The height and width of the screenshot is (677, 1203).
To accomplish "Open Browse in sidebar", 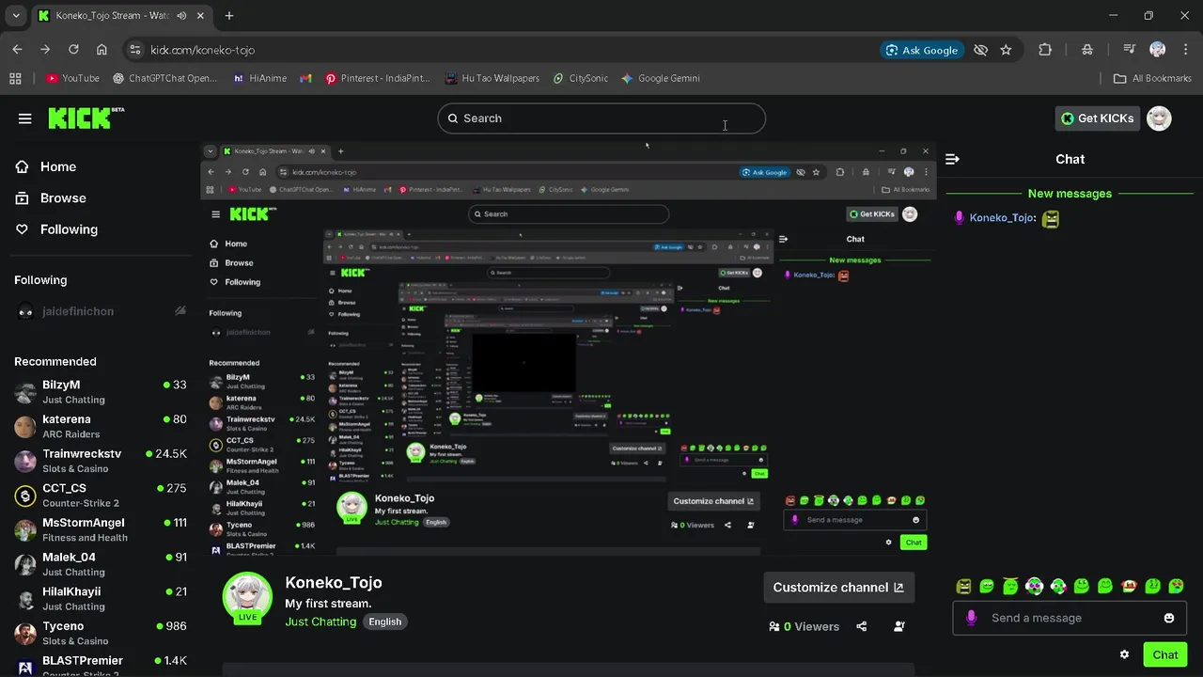I will pyautogui.click(x=51, y=198).
